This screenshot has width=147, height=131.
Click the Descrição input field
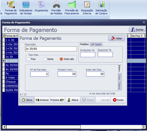pyautogui.click(x=51, y=49)
